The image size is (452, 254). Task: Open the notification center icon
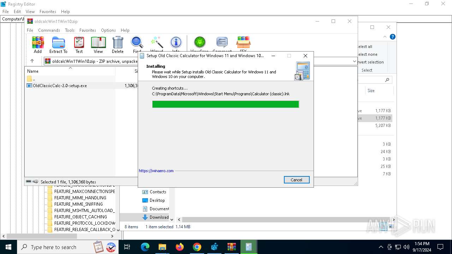point(440,247)
